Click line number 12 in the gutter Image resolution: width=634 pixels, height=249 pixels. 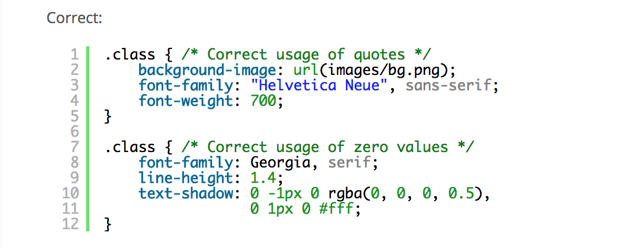(x=72, y=224)
